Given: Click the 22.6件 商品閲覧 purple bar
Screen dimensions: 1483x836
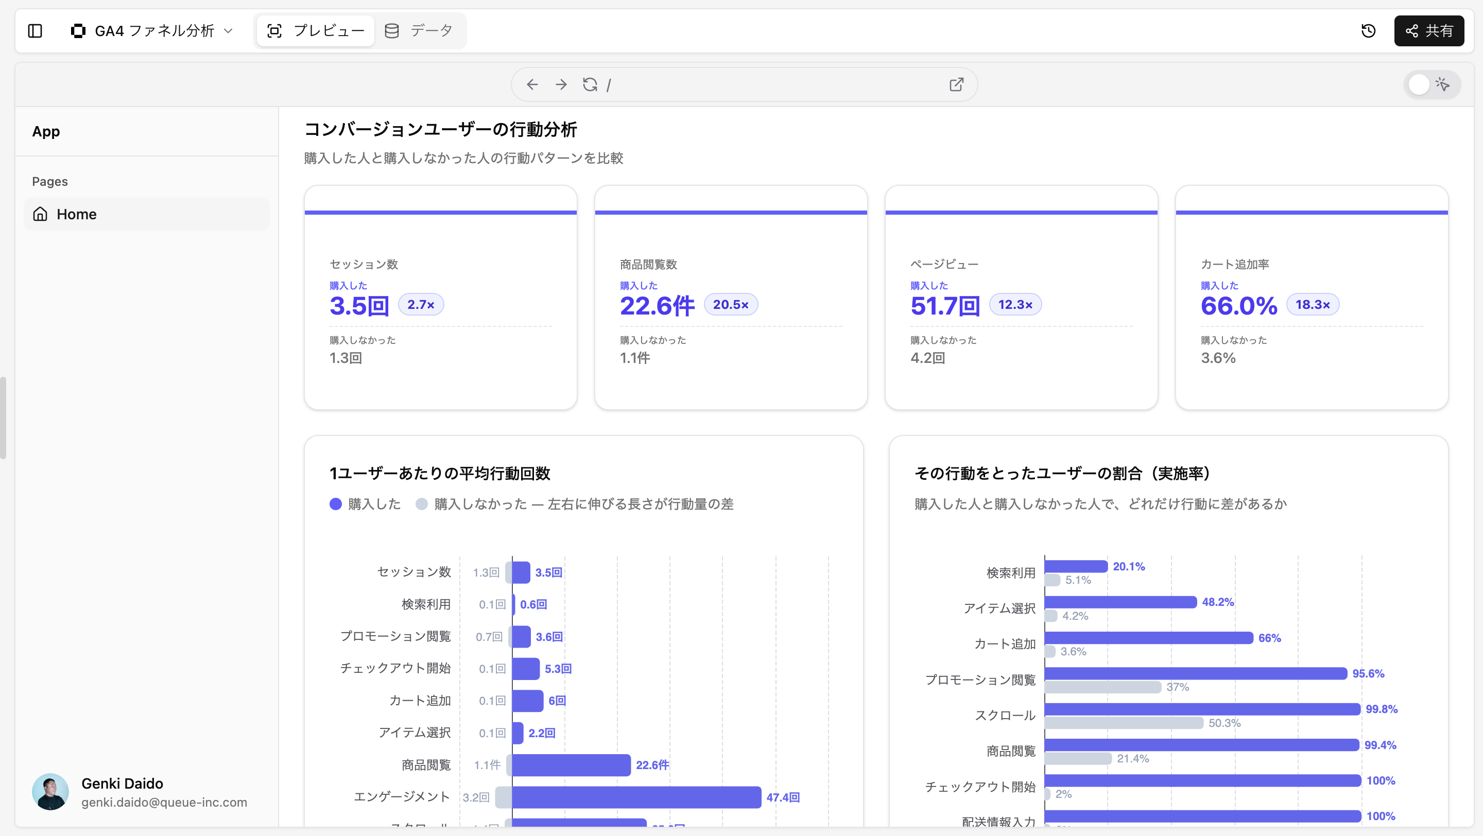Looking at the screenshot, I should coord(571,764).
